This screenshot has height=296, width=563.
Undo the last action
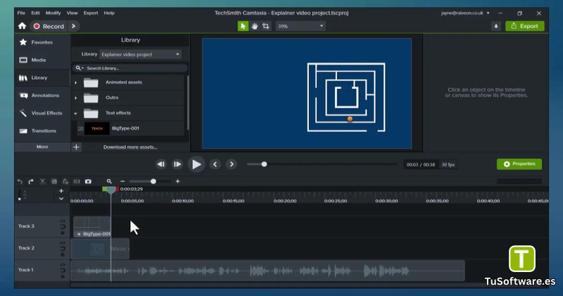coord(20,182)
